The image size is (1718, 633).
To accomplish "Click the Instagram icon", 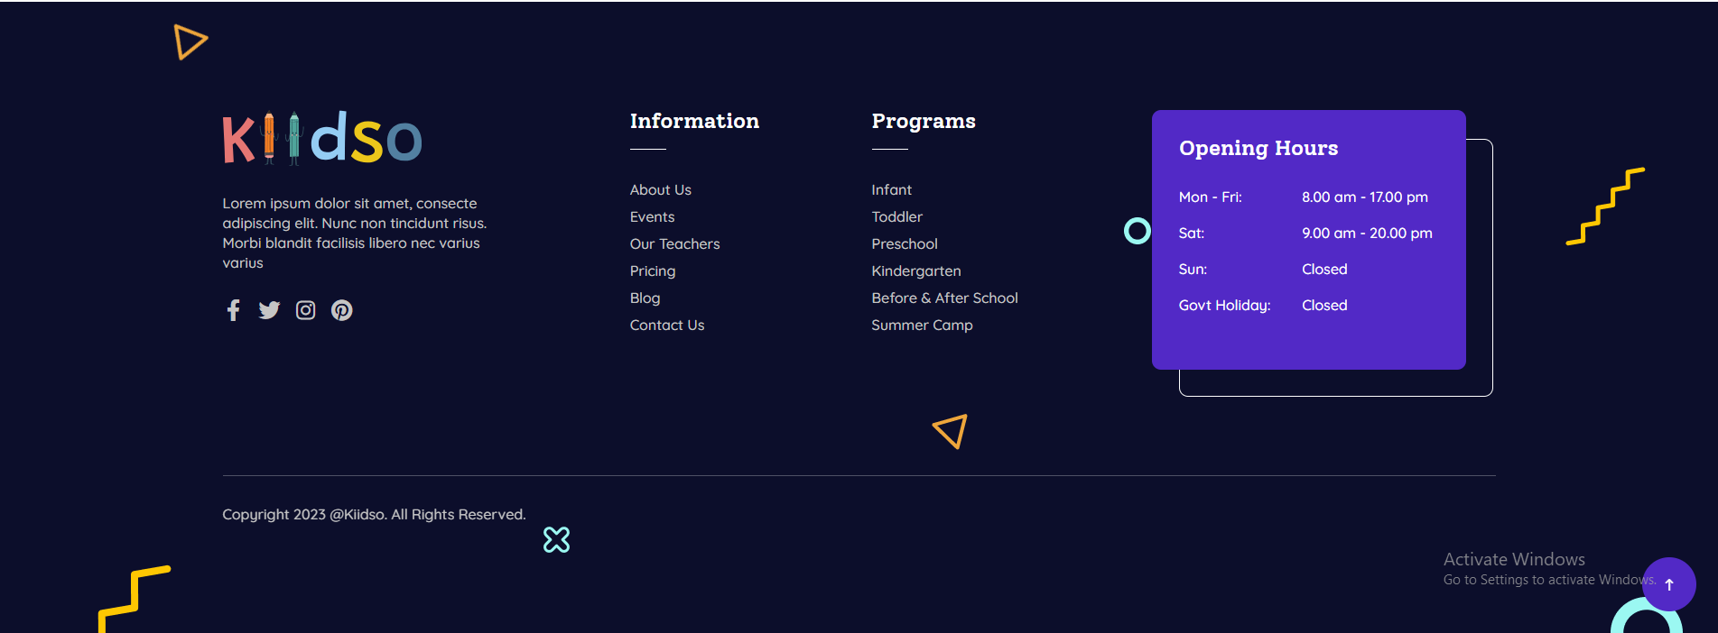I will (306, 310).
